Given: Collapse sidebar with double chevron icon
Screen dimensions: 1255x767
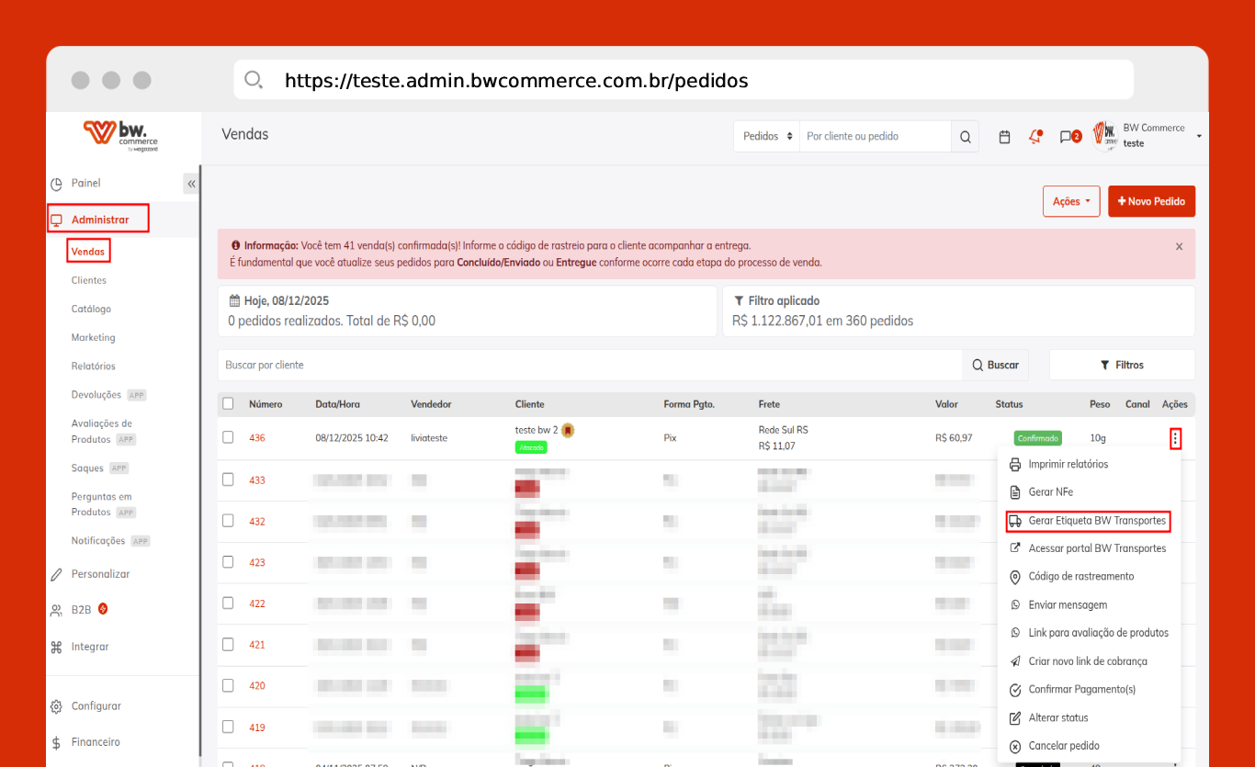Looking at the screenshot, I should tap(191, 184).
